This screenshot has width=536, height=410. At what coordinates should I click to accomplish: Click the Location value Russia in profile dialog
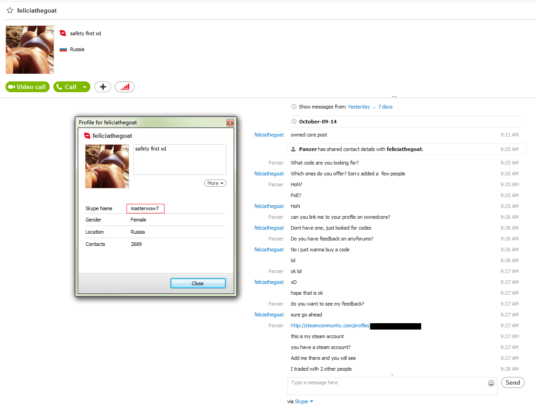point(137,232)
